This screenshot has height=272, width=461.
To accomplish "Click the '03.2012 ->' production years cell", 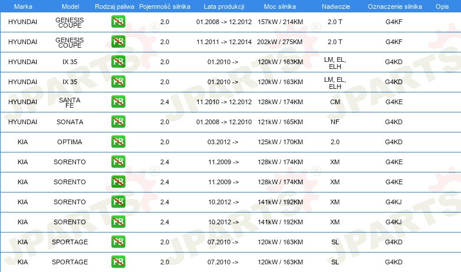I will 223,142.
